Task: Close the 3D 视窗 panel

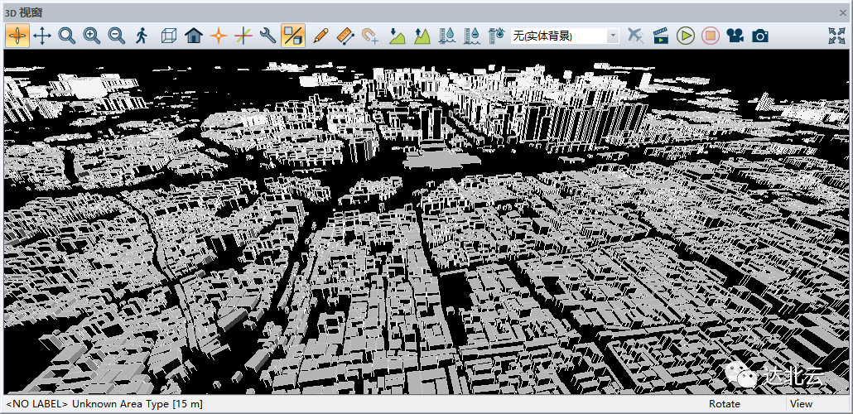Action: [x=843, y=12]
